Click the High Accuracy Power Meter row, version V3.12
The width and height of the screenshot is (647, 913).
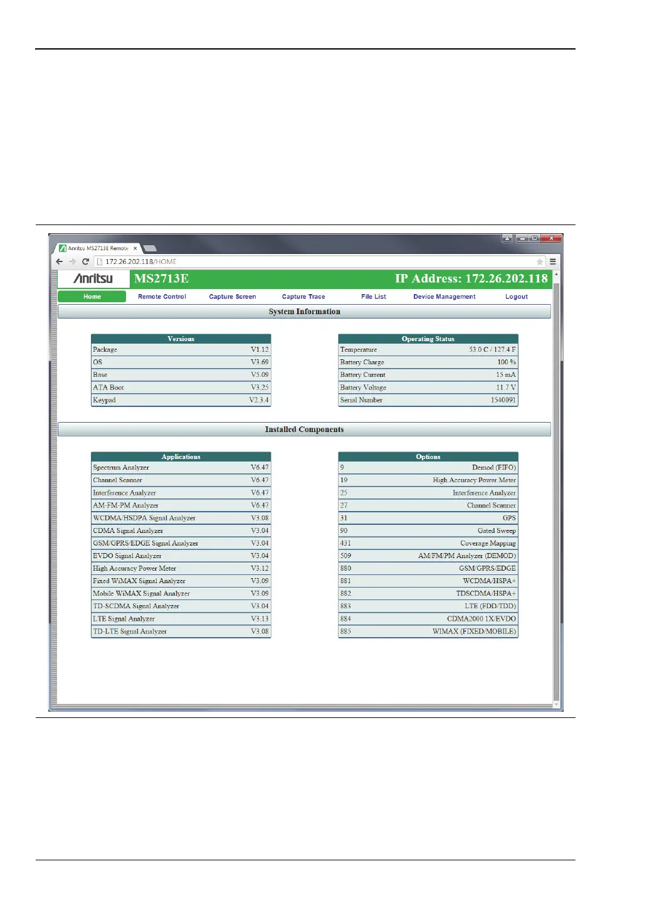coord(181,568)
